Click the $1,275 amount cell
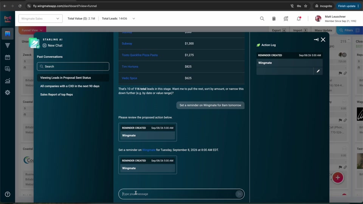363x204 pixels. 189,55
